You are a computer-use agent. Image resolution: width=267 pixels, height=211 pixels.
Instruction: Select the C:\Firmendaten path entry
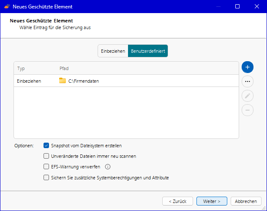coord(84,81)
